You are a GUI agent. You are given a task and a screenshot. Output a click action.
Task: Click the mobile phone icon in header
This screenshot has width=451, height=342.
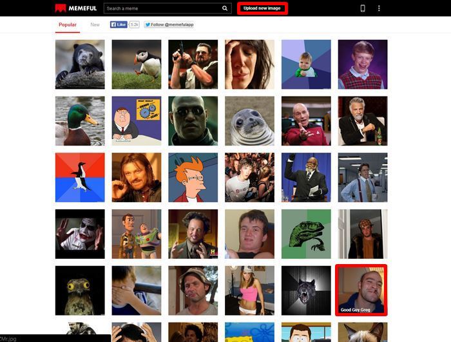(x=363, y=8)
